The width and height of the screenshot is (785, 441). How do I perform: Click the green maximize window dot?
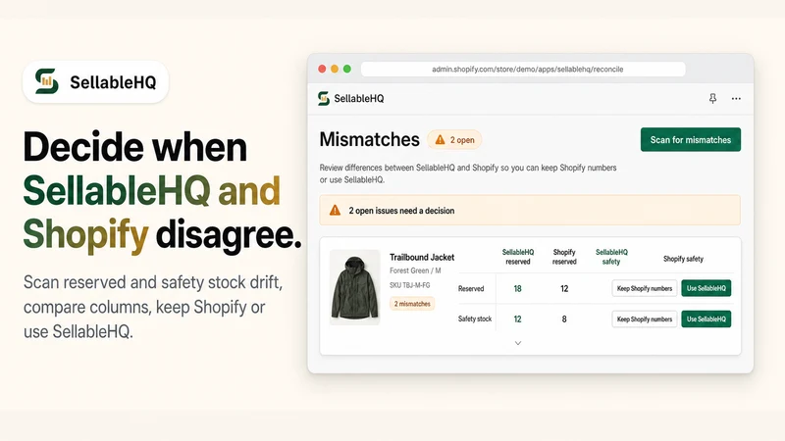click(x=347, y=69)
